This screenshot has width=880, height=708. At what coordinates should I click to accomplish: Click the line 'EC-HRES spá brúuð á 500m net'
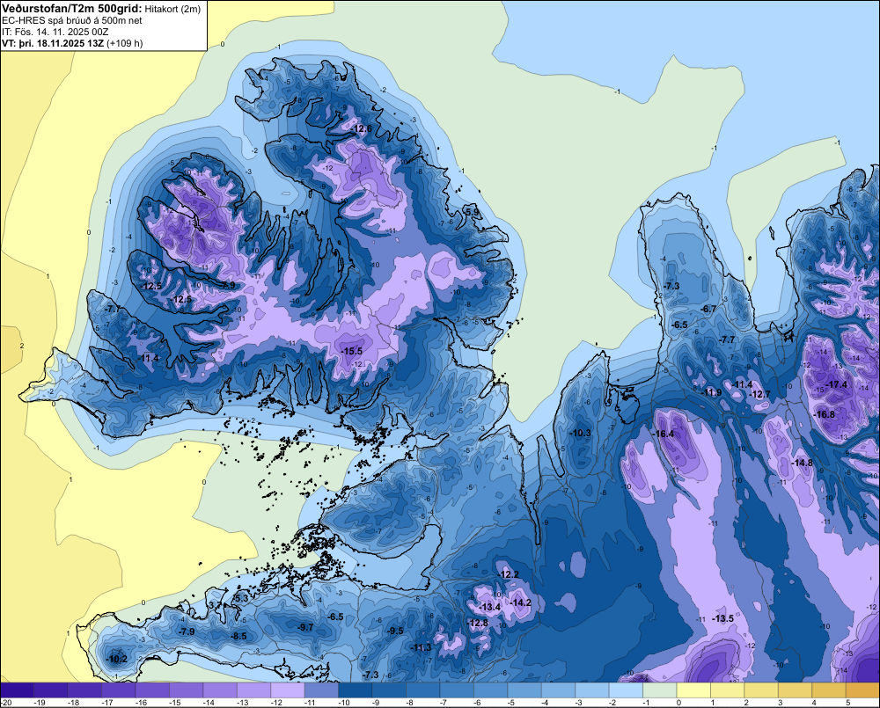(72, 20)
